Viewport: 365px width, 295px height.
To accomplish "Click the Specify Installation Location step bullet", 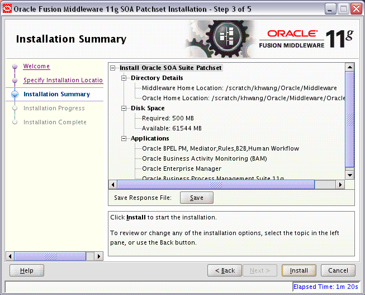I will click(15, 81).
